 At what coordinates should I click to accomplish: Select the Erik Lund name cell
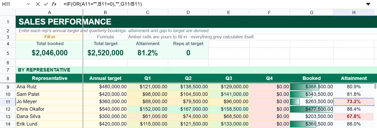pos(49,124)
